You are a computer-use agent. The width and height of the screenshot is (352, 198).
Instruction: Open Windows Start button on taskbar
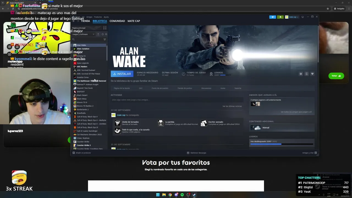pos(158,195)
